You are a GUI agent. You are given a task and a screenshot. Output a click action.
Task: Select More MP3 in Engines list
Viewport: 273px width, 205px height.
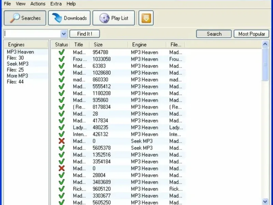[17, 76]
